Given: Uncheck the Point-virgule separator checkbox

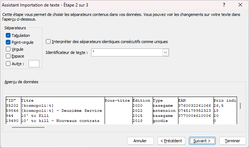Looking at the screenshot, I should tap(8, 42).
